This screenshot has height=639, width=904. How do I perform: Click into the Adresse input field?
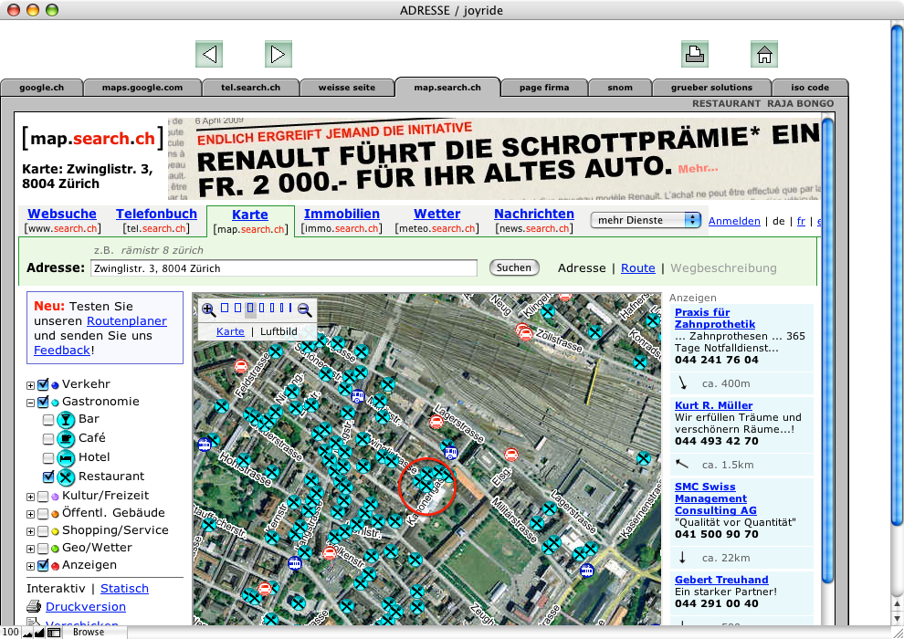coord(283,268)
